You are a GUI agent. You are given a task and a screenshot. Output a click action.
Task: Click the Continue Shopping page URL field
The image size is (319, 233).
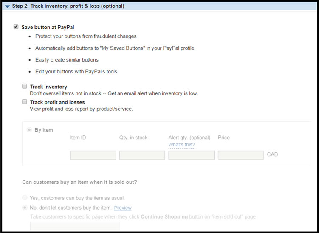click(75, 225)
